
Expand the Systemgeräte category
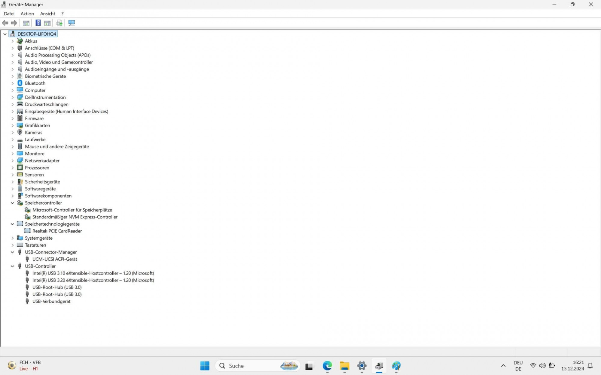(x=12, y=238)
